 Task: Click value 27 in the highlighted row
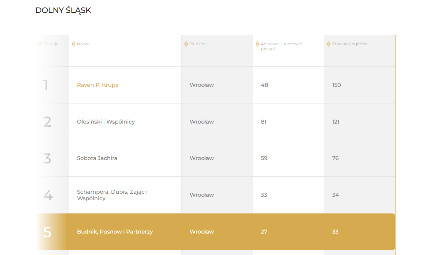tap(264, 232)
